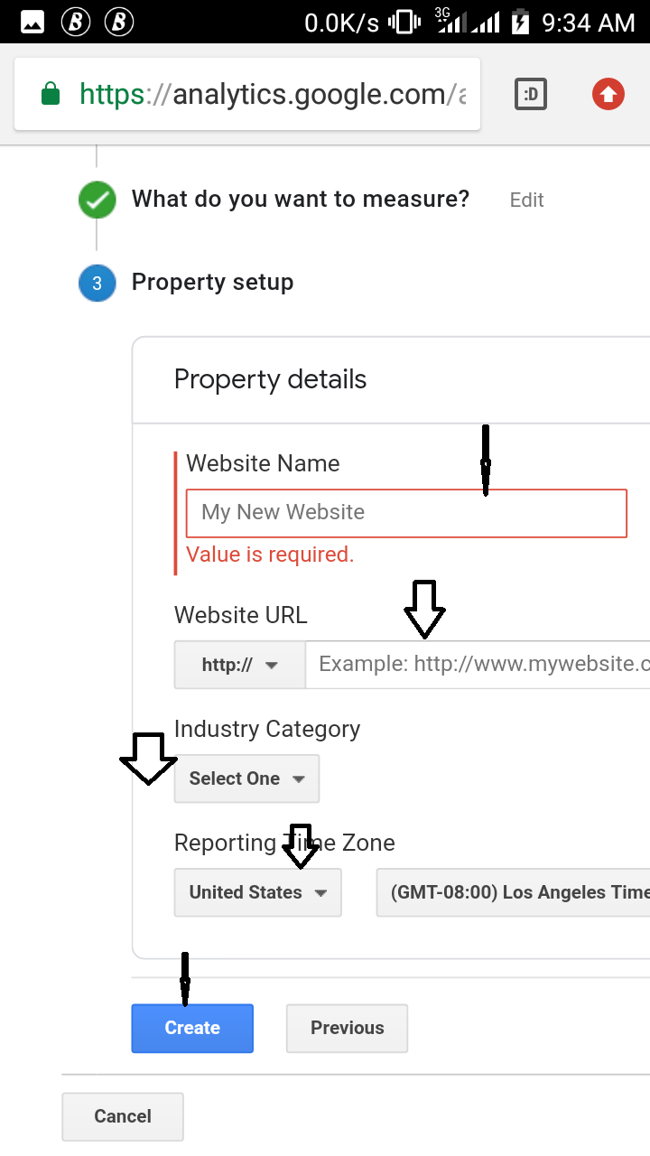
Task: Open the http:// protocol dropdown
Action: (x=240, y=665)
